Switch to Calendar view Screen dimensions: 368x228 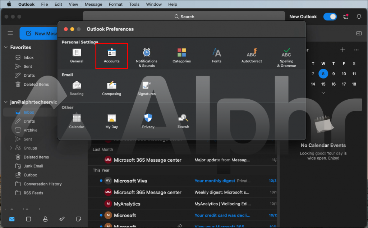[x=28, y=219]
